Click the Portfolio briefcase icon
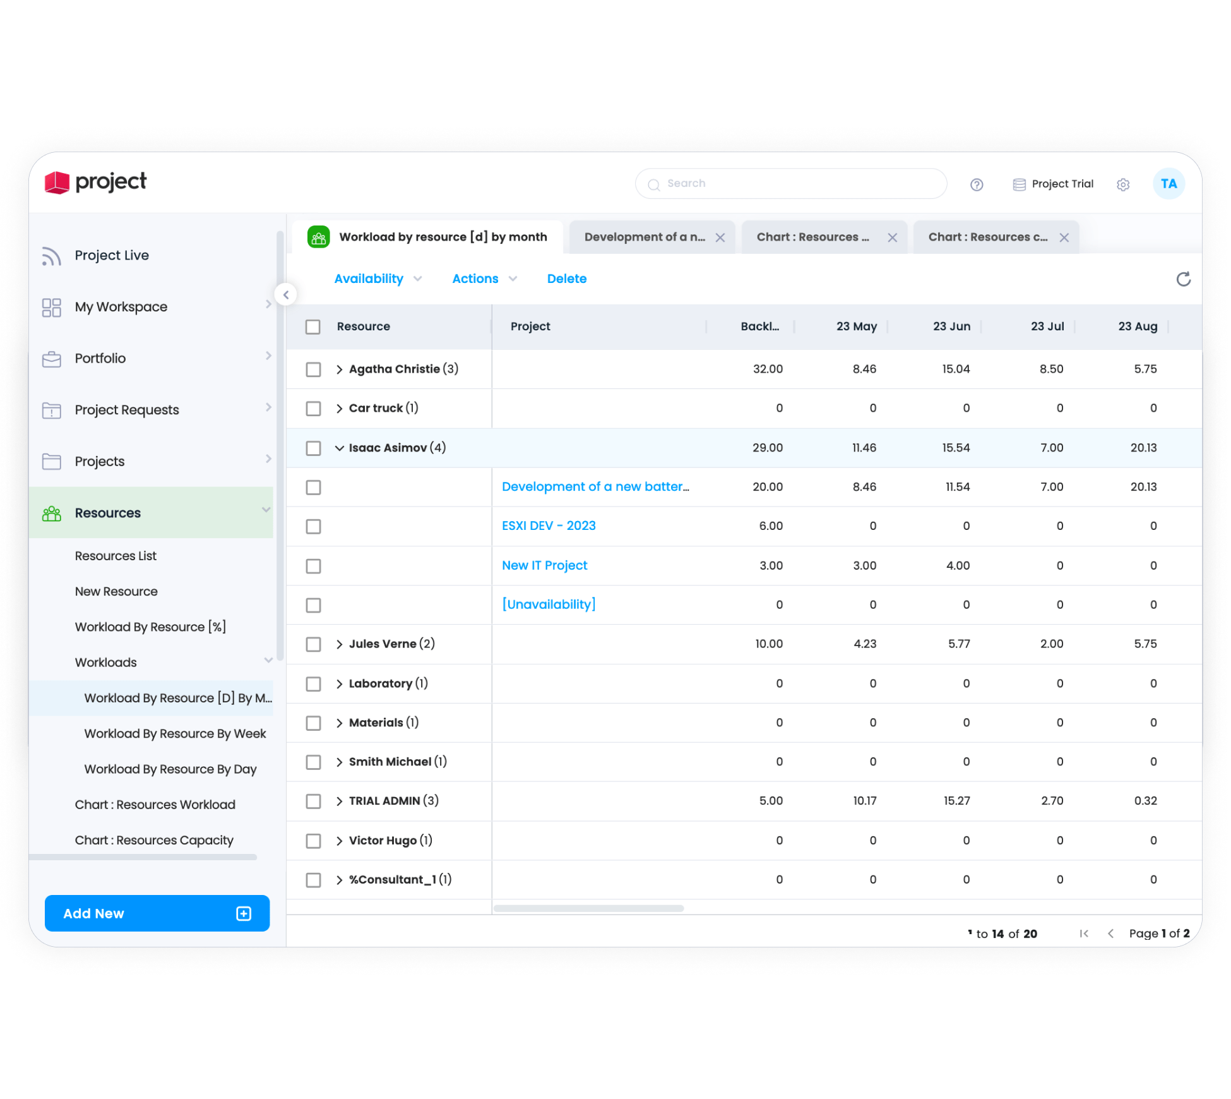 (x=51, y=359)
